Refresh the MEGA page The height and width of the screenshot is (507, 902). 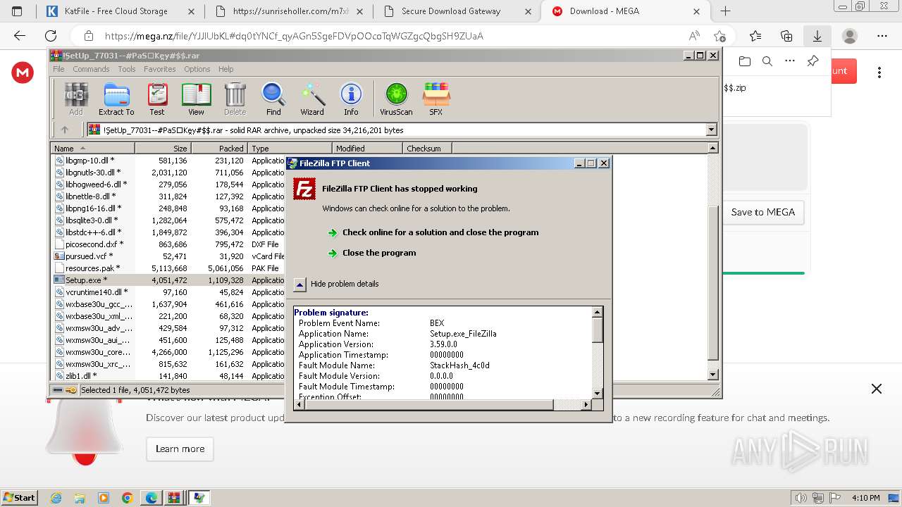coord(51,36)
